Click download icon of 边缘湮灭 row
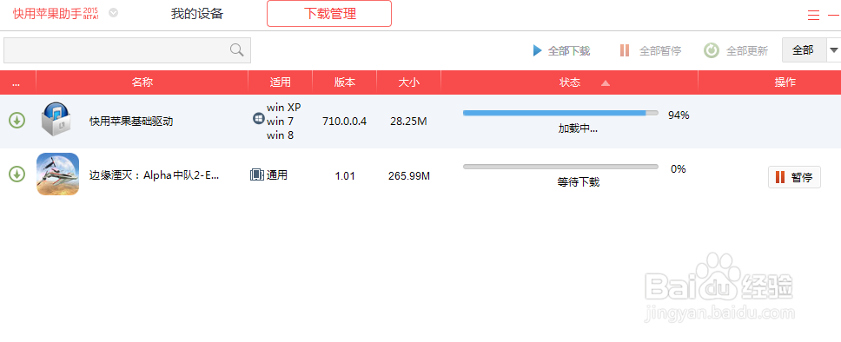The height and width of the screenshot is (342, 841). 17,174
